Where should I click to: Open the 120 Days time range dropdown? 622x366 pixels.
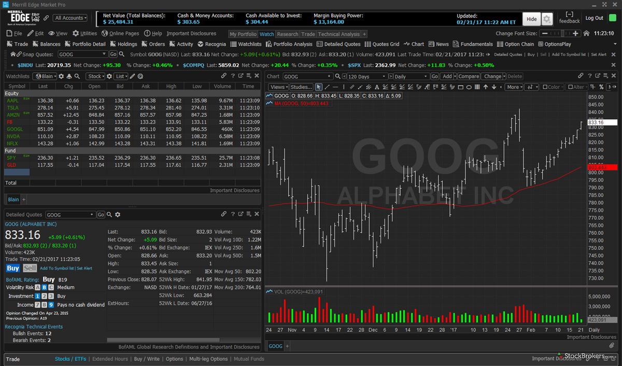tap(366, 76)
